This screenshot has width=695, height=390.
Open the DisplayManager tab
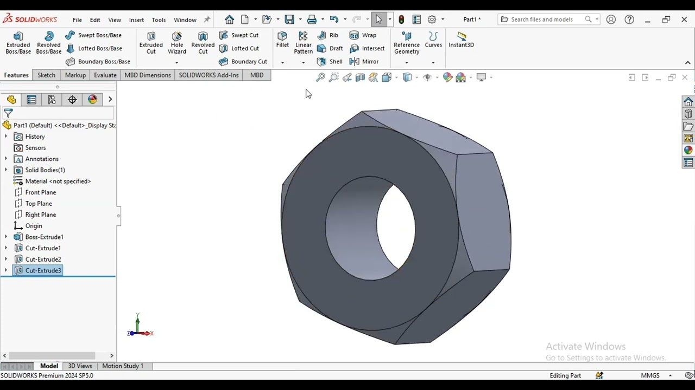pyautogui.click(x=92, y=100)
